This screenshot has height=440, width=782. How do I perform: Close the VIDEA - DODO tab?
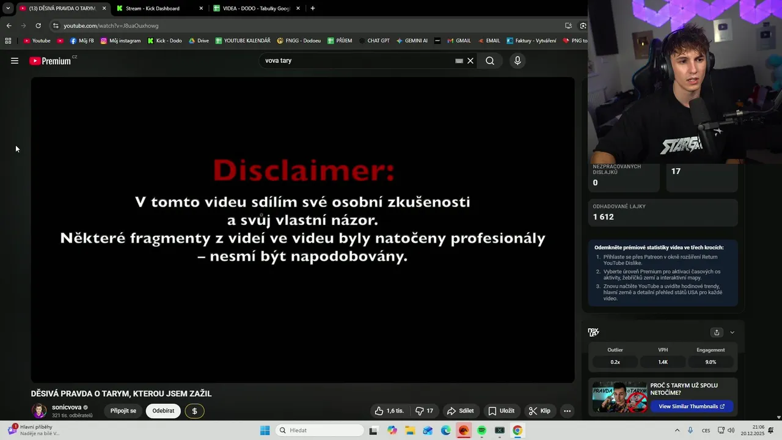pos(298,9)
